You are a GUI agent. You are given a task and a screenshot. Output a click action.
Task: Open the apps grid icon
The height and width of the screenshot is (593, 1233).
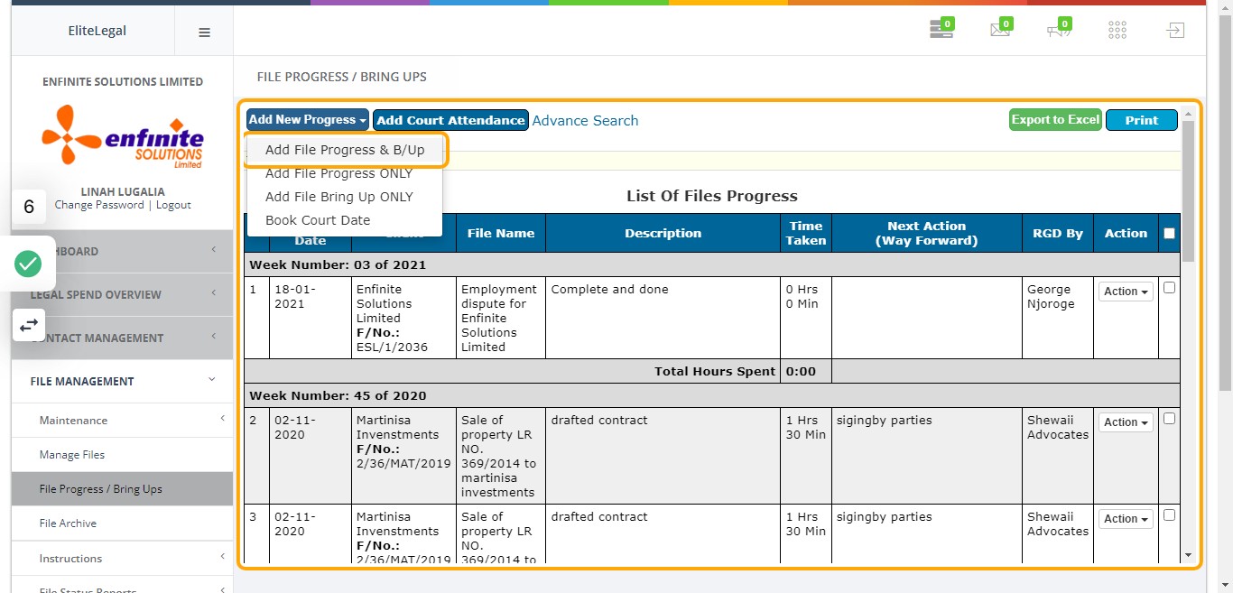tap(1117, 30)
